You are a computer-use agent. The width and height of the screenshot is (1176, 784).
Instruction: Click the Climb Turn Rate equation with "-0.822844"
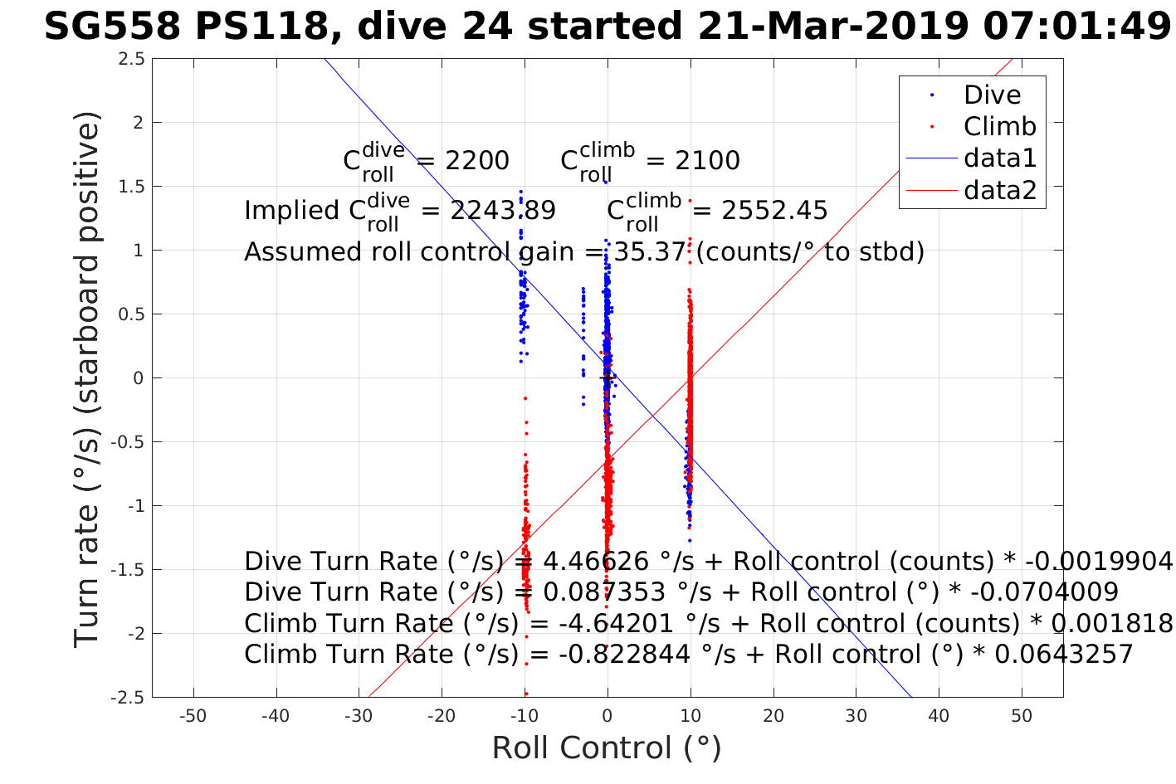coord(688,655)
